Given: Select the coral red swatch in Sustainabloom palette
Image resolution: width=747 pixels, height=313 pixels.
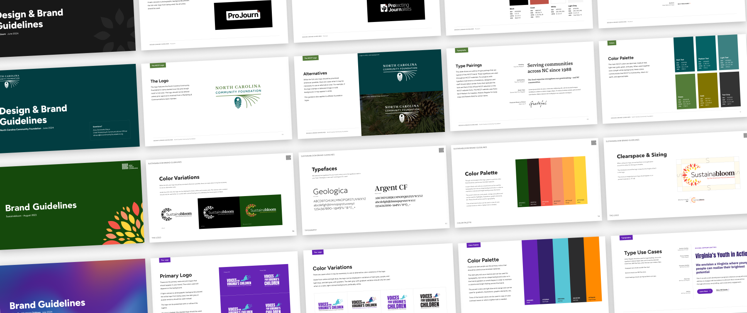Looking at the screenshot, I should click(x=545, y=182).
